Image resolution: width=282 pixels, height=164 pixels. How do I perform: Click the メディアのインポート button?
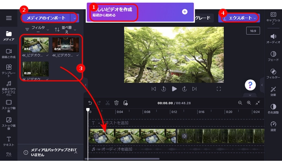(46, 18)
